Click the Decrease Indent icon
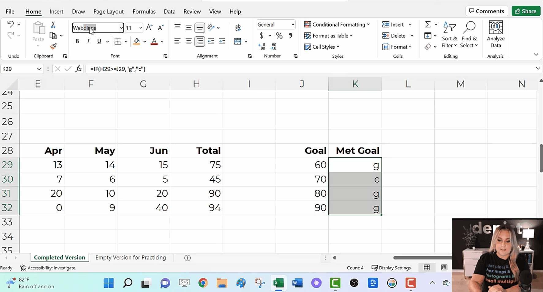Viewport: 543px width, 292px height. tap(211, 41)
